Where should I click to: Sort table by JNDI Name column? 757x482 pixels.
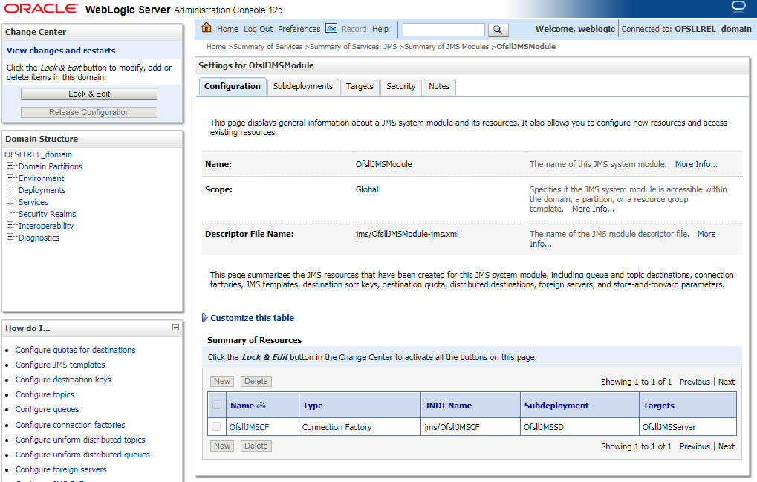[x=448, y=406]
